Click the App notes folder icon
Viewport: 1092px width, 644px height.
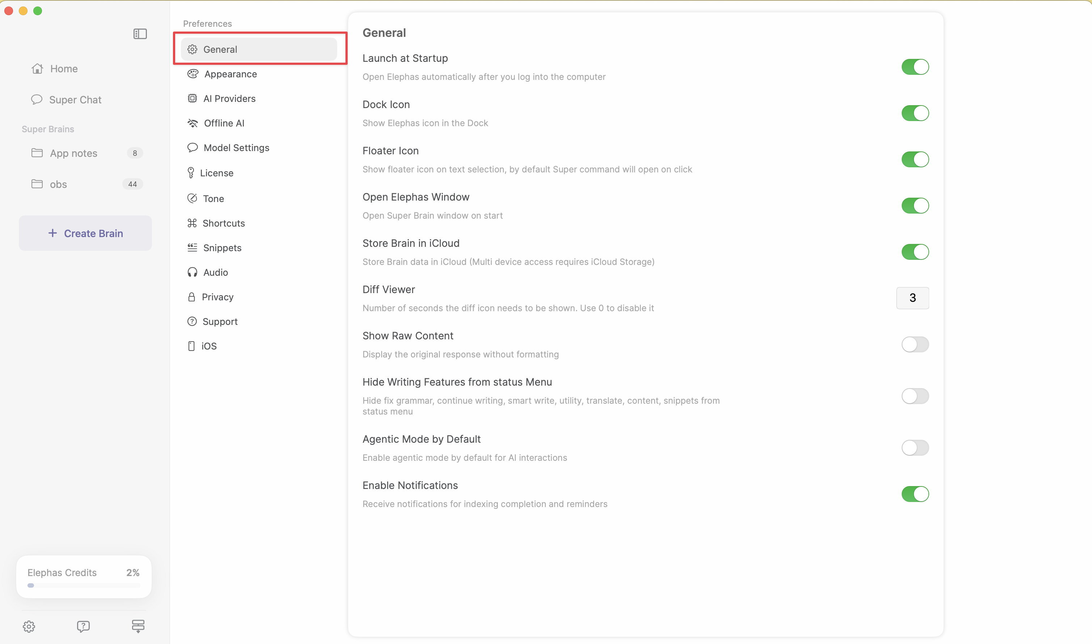[x=37, y=153]
